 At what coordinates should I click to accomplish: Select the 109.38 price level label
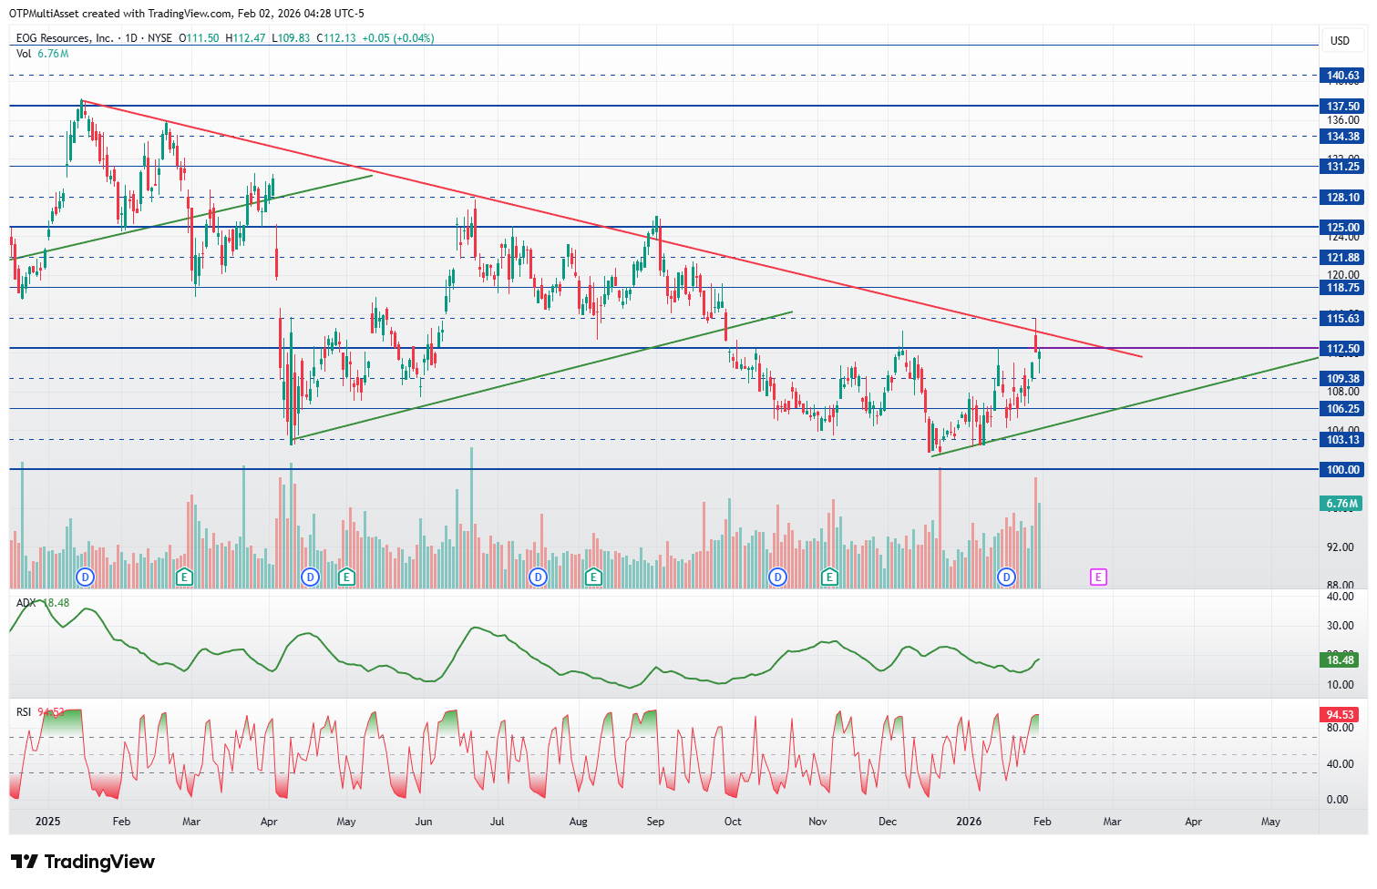click(1343, 378)
